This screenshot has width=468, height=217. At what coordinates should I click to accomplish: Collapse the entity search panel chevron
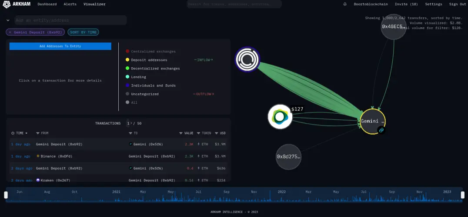pos(8,20)
